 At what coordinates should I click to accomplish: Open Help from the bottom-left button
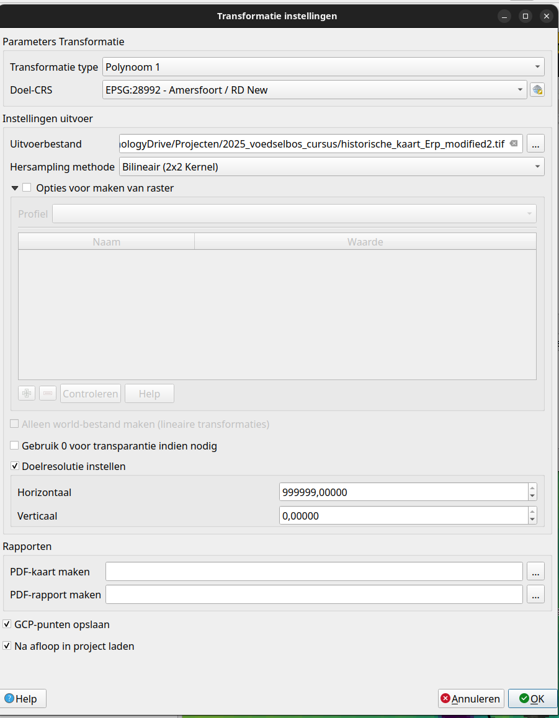click(22, 699)
